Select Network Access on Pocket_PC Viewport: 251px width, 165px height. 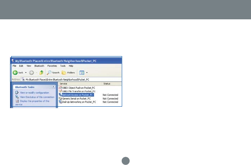point(77,95)
